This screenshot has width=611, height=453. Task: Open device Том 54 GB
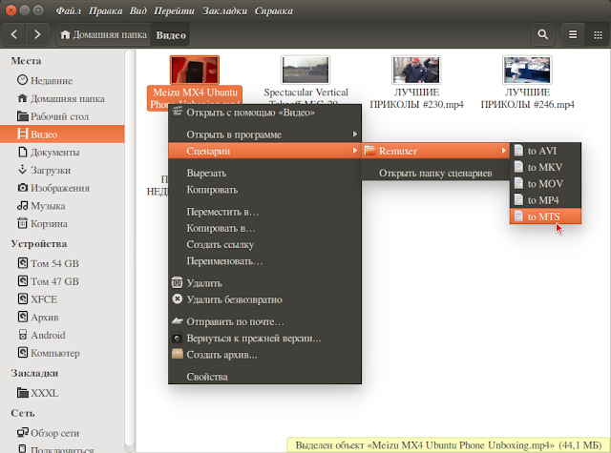click(x=62, y=263)
